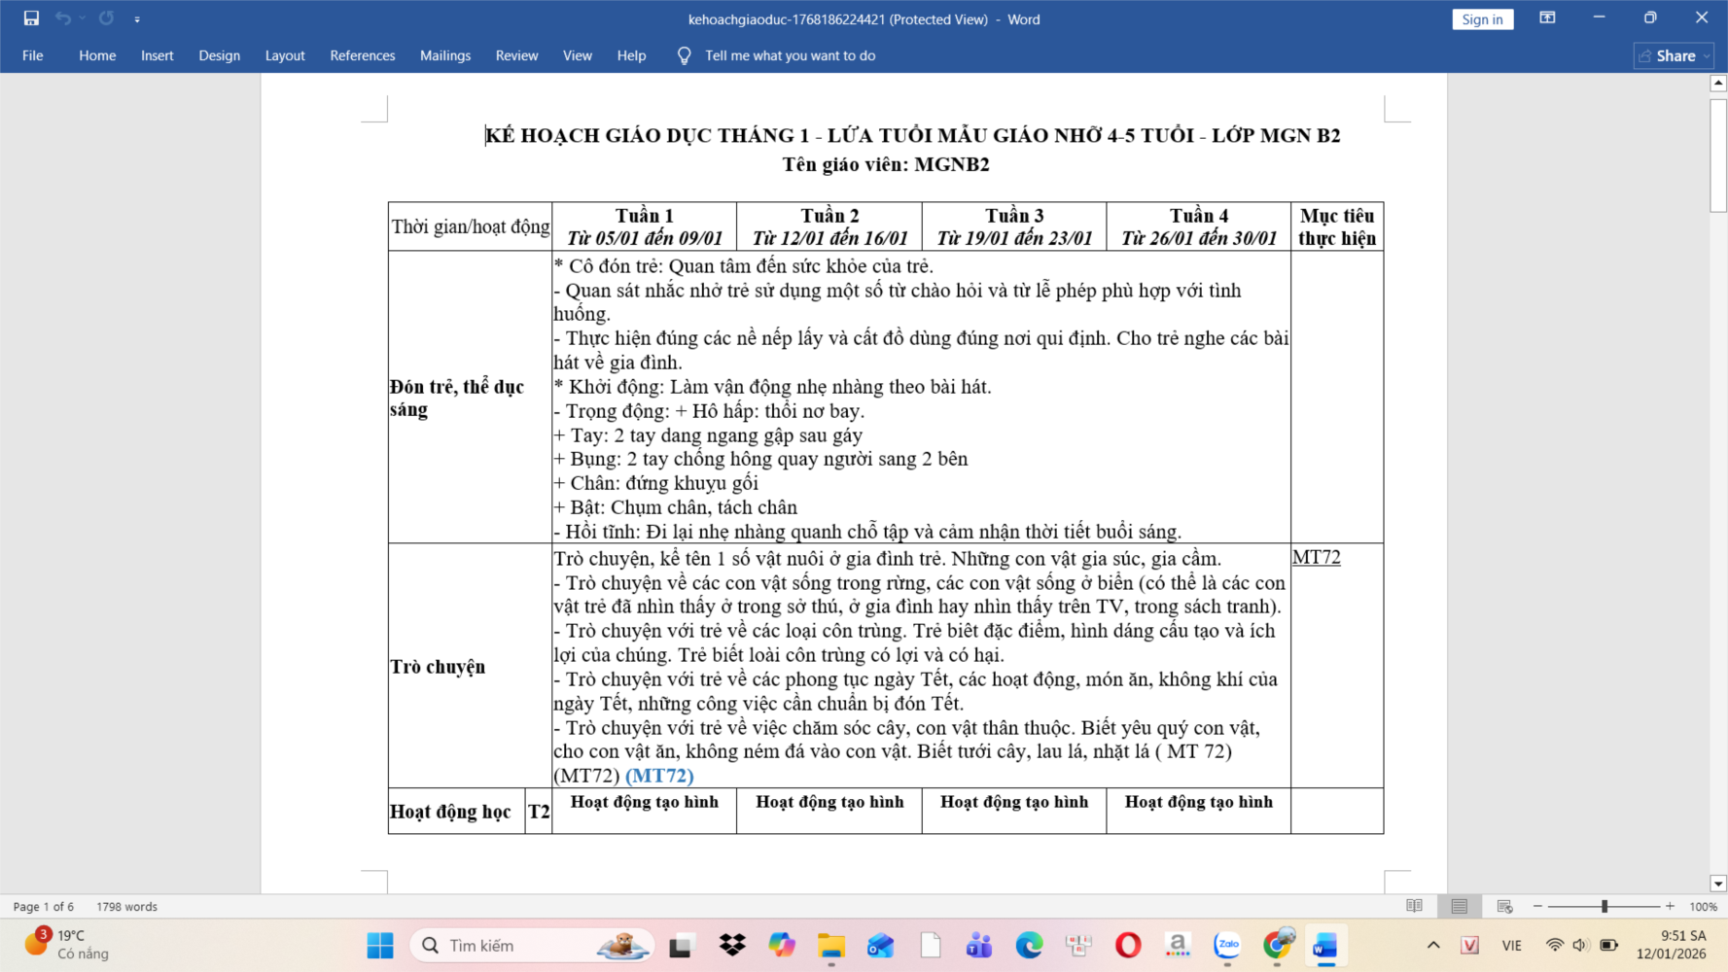The image size is (1728, 972).
Task: Click the Tell Me lightbulb icon
Action: click(684, 56)
